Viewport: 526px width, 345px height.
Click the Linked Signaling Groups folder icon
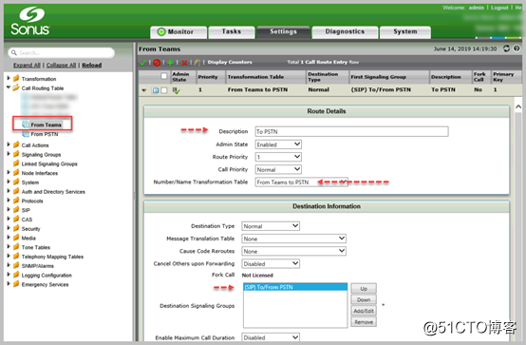click(16, 163)
